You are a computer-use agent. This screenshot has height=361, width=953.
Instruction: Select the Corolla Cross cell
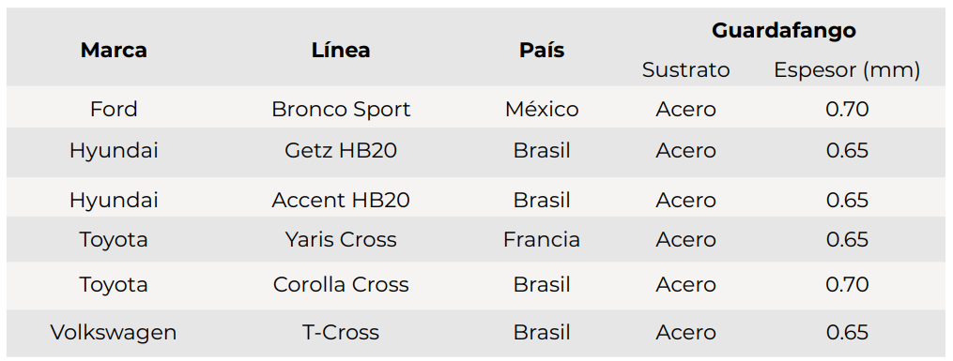(341, 284)
